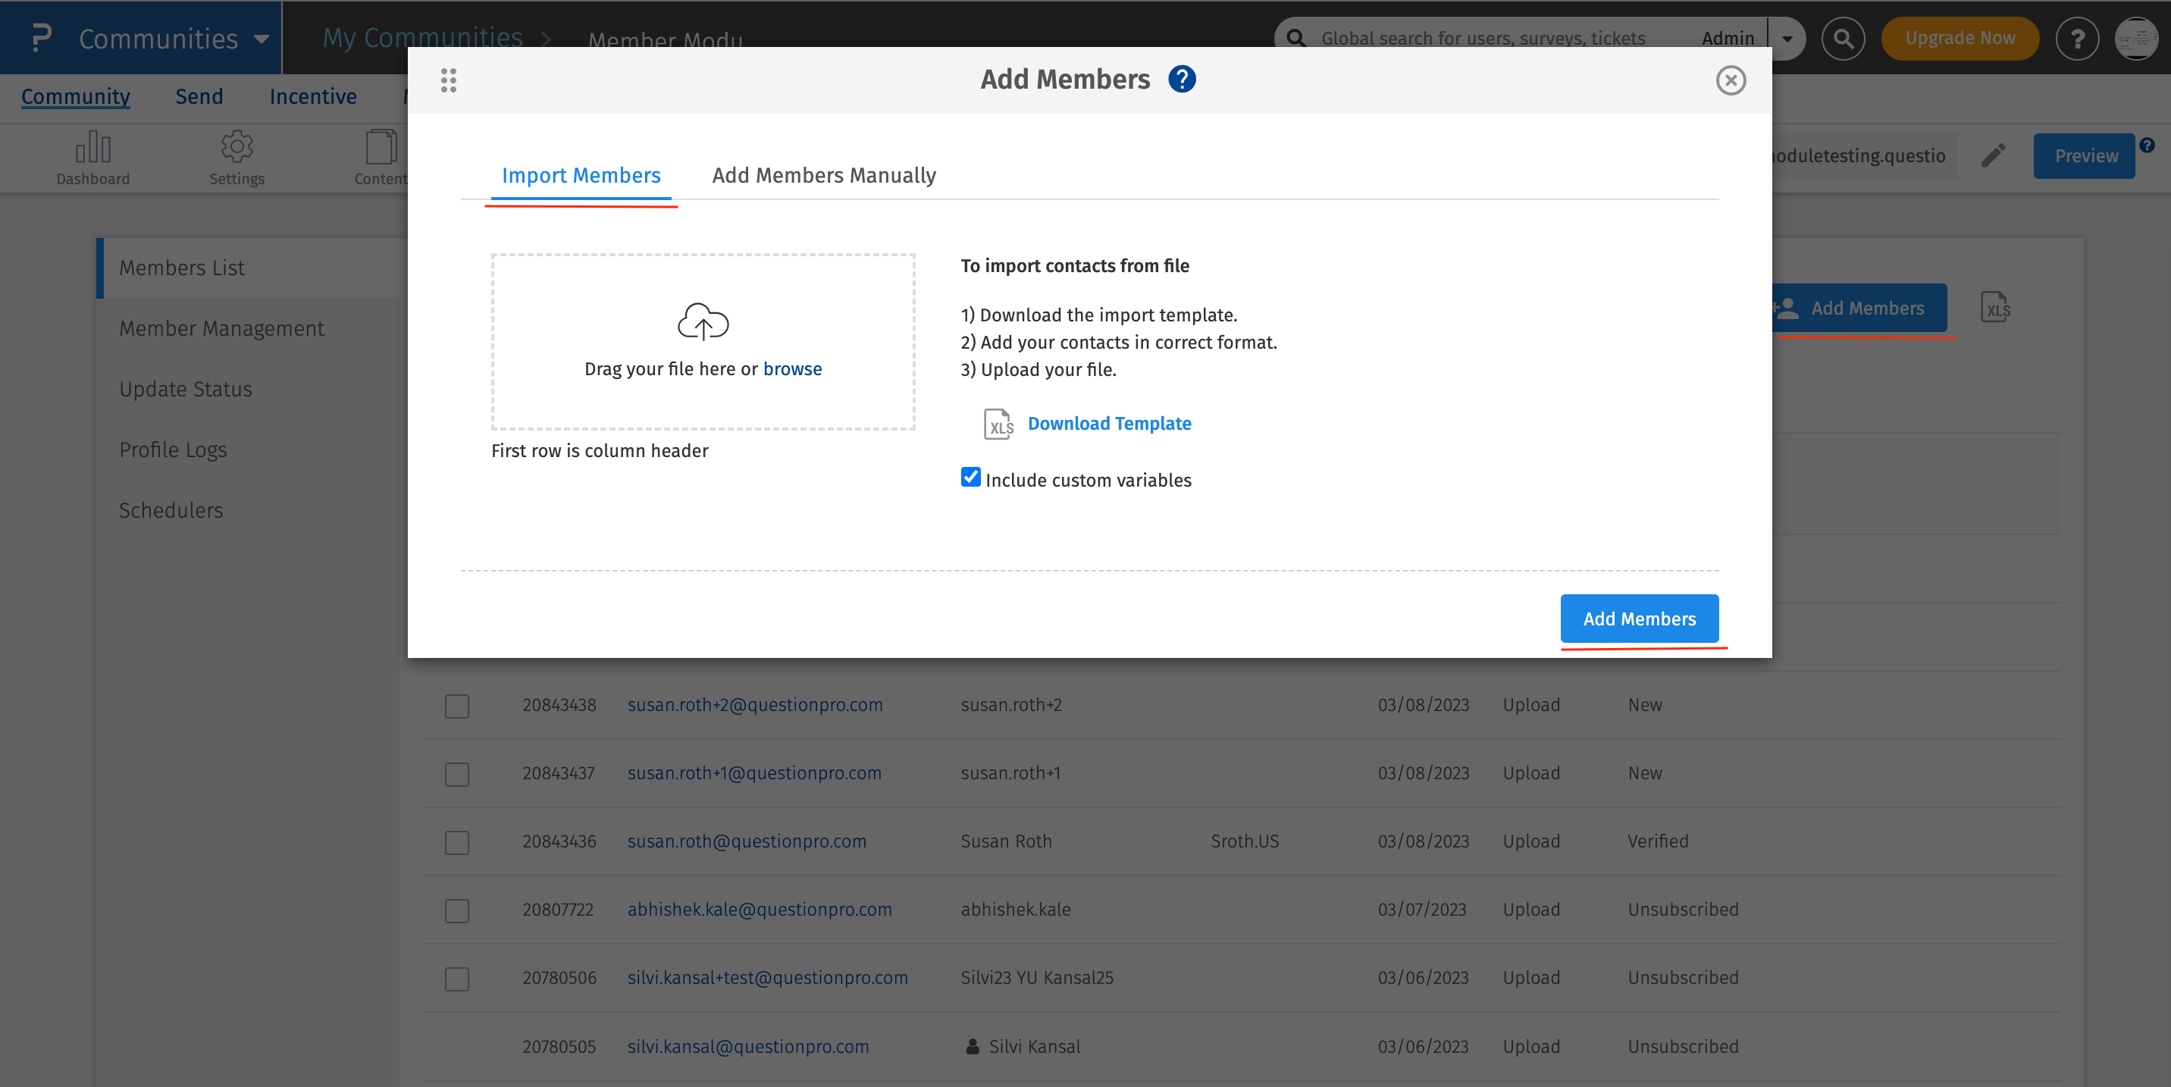The width and height of the screenshot is (2171, 1087).
Task: Select the Import Members tab
Action: coord(581,175)
